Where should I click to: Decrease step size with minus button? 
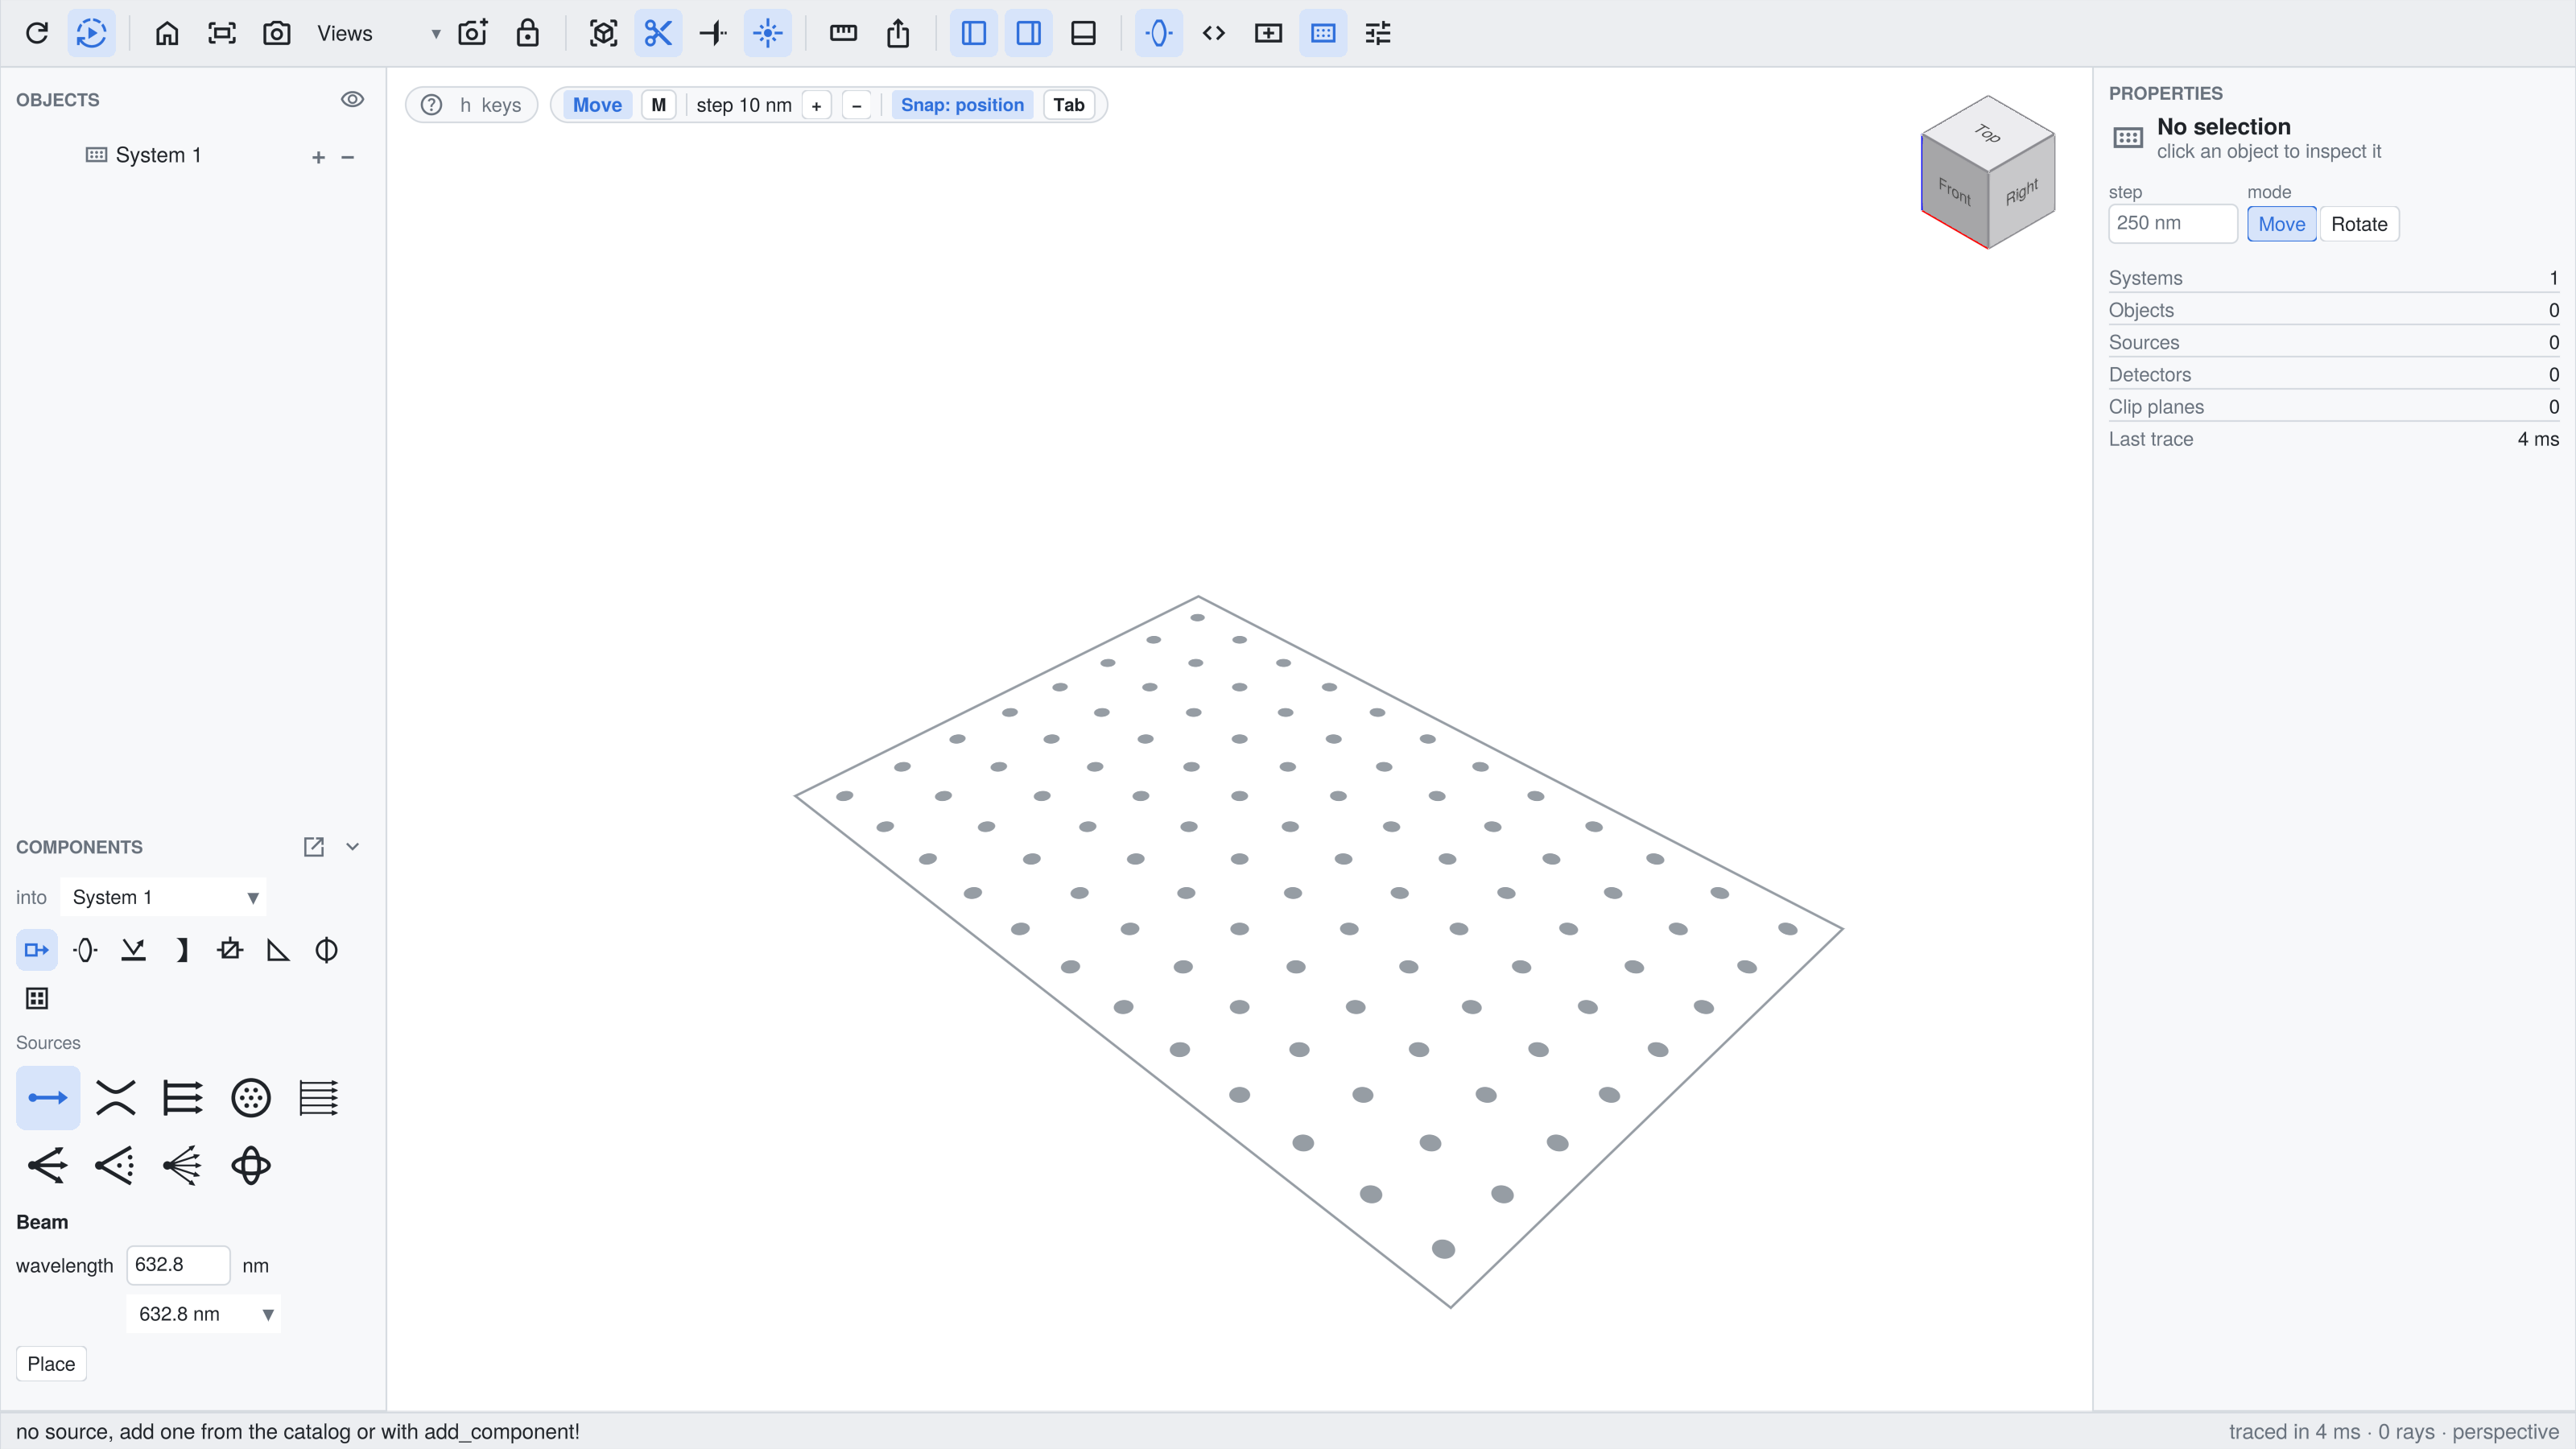tap(857, 105)
